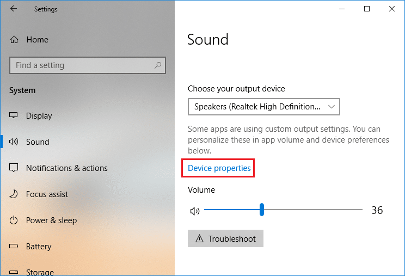Click the Notifications & actions icon
Screen dimensions: 405x276
14,168
